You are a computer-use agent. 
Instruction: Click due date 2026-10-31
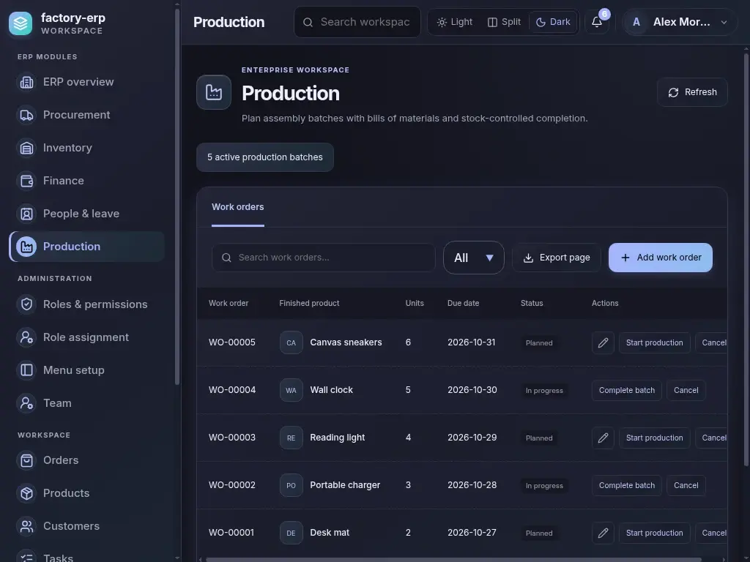click(x=471, y=342)
